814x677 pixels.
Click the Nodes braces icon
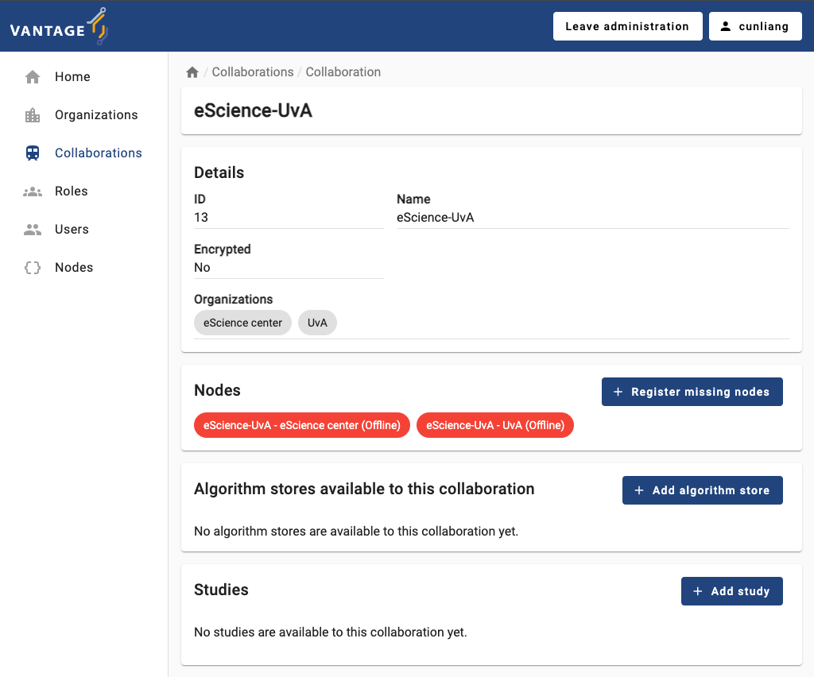(x=33, y=268)
